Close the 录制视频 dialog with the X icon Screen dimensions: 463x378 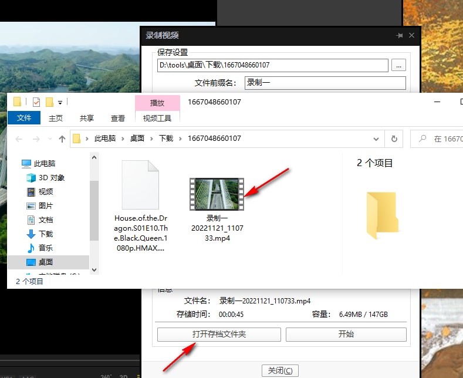point(411,35)
